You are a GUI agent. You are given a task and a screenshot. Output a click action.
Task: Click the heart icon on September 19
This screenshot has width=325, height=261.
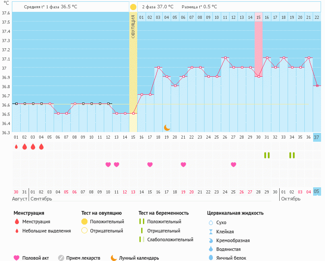tap(183, 164)
